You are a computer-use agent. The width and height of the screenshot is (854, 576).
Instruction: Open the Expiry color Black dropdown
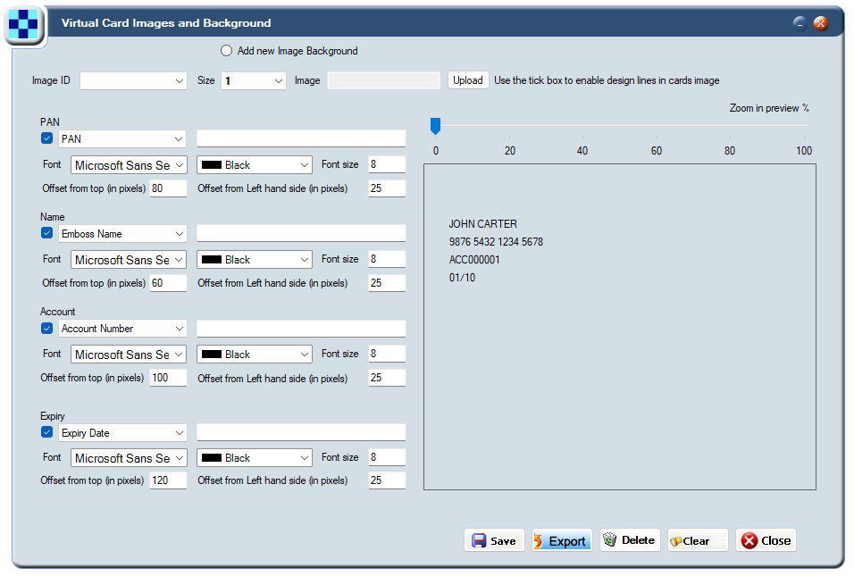pyautogui.click(x=255, y=458)
